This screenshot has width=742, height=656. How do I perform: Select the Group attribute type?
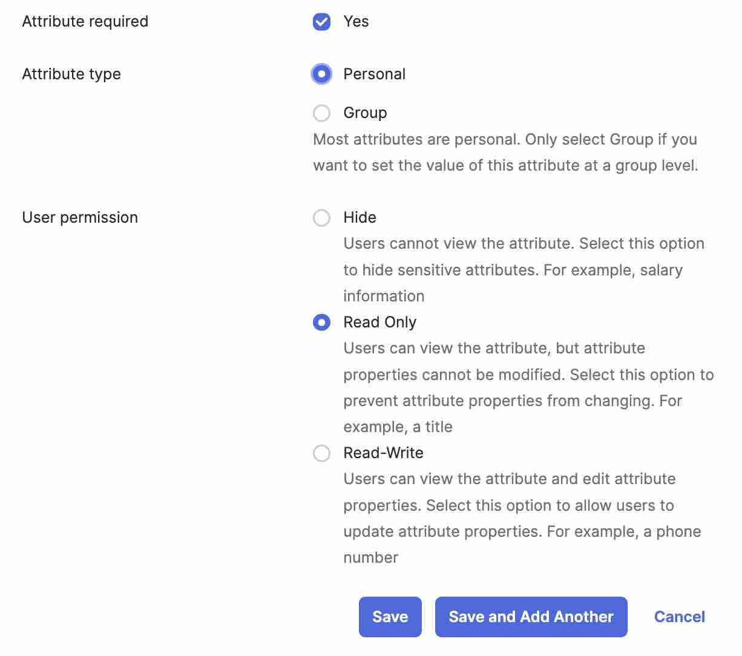[321, 113]
